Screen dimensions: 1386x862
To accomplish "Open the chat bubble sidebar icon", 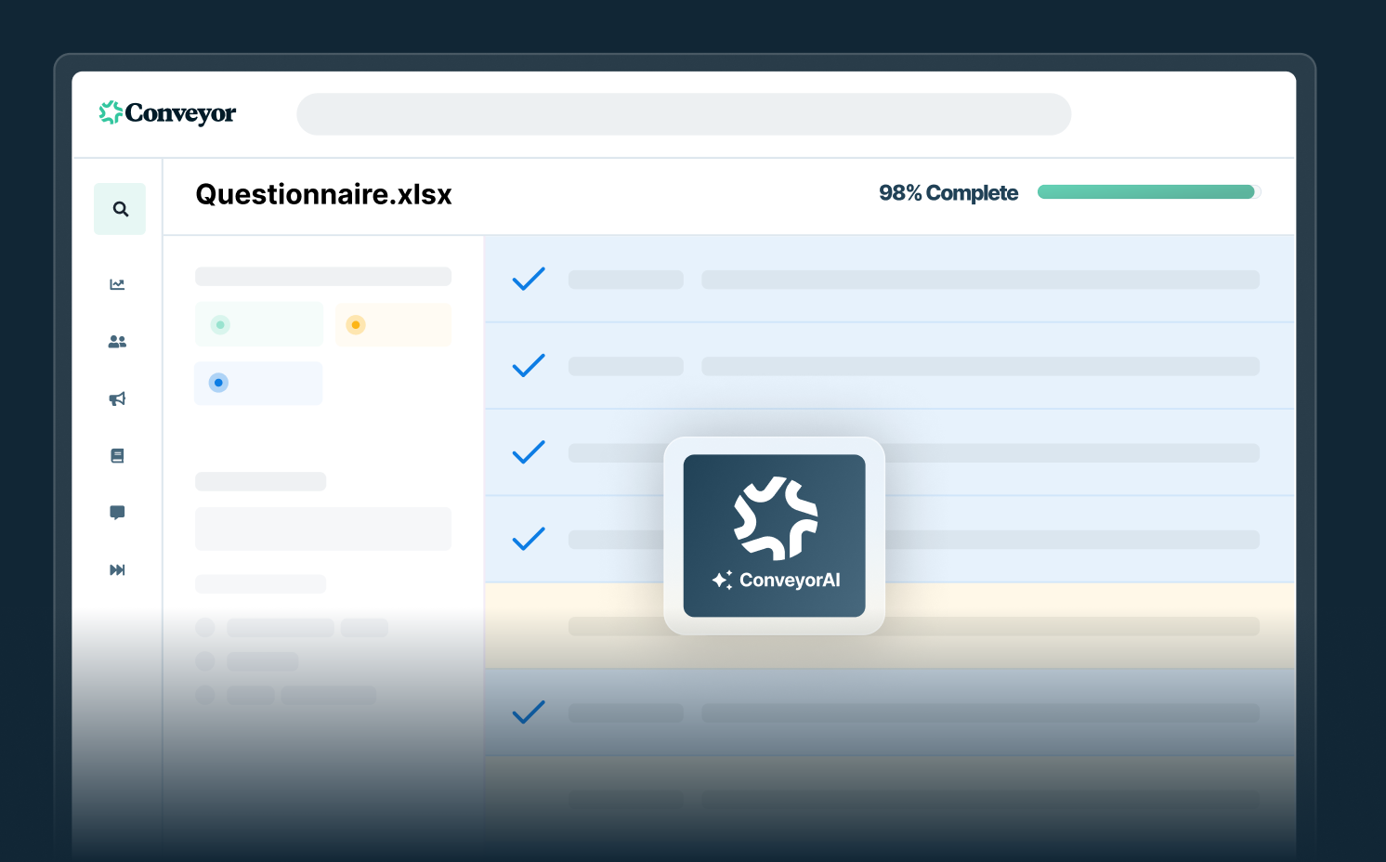I will tap(117, 513).
